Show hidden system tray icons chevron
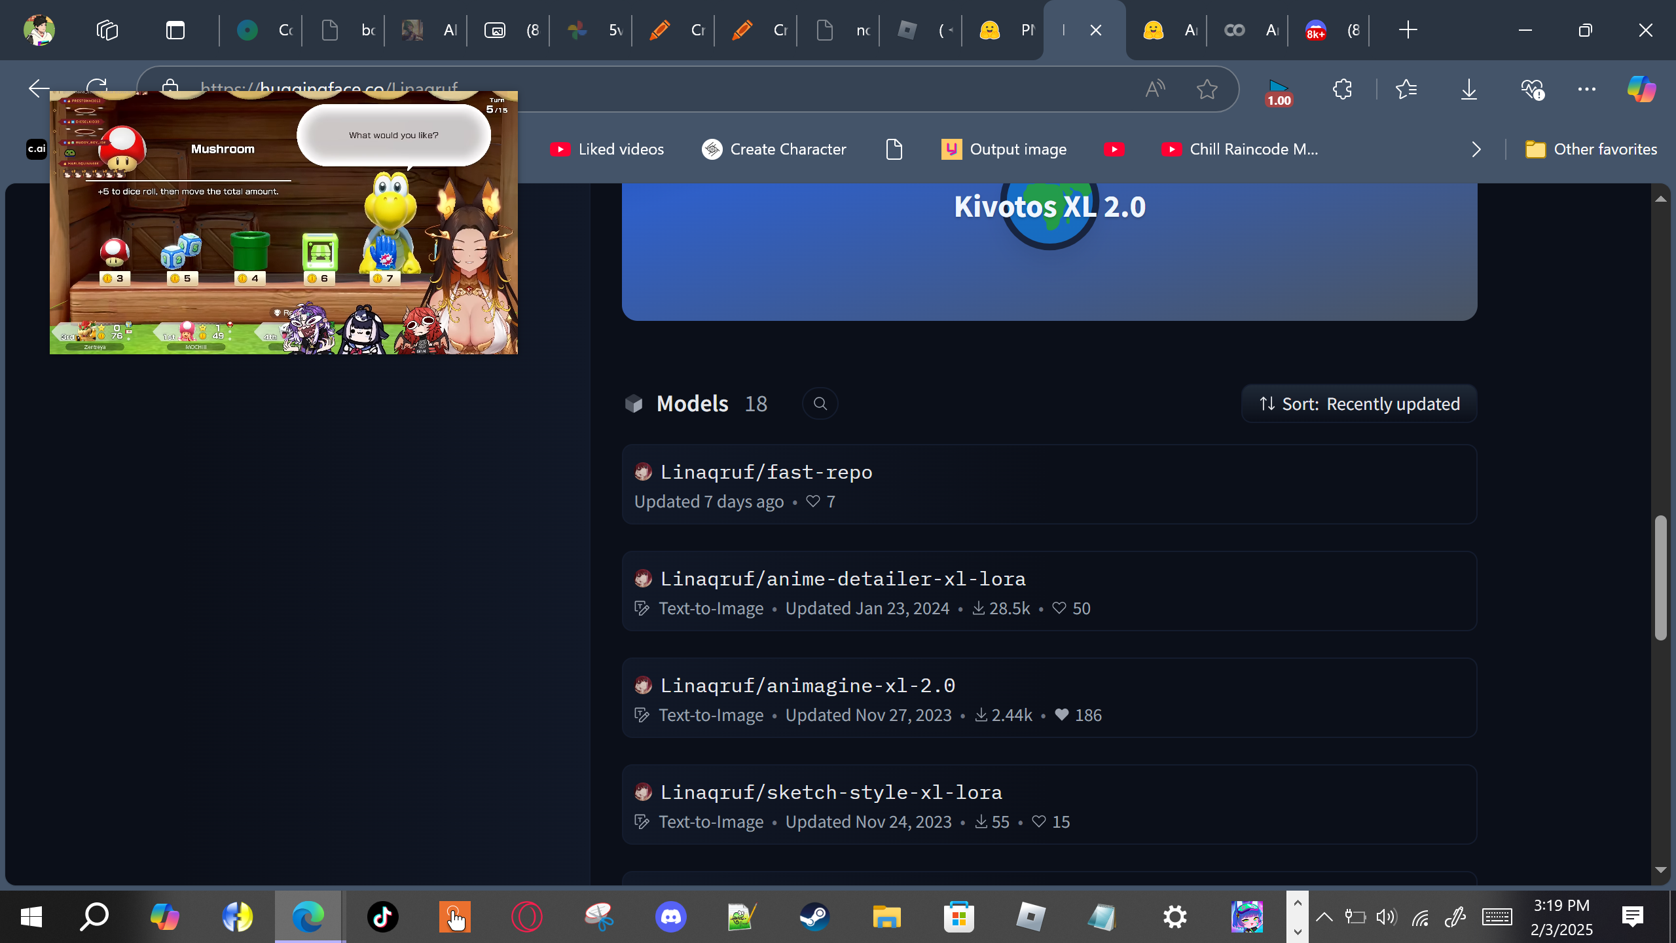 tap(1324, 917)
